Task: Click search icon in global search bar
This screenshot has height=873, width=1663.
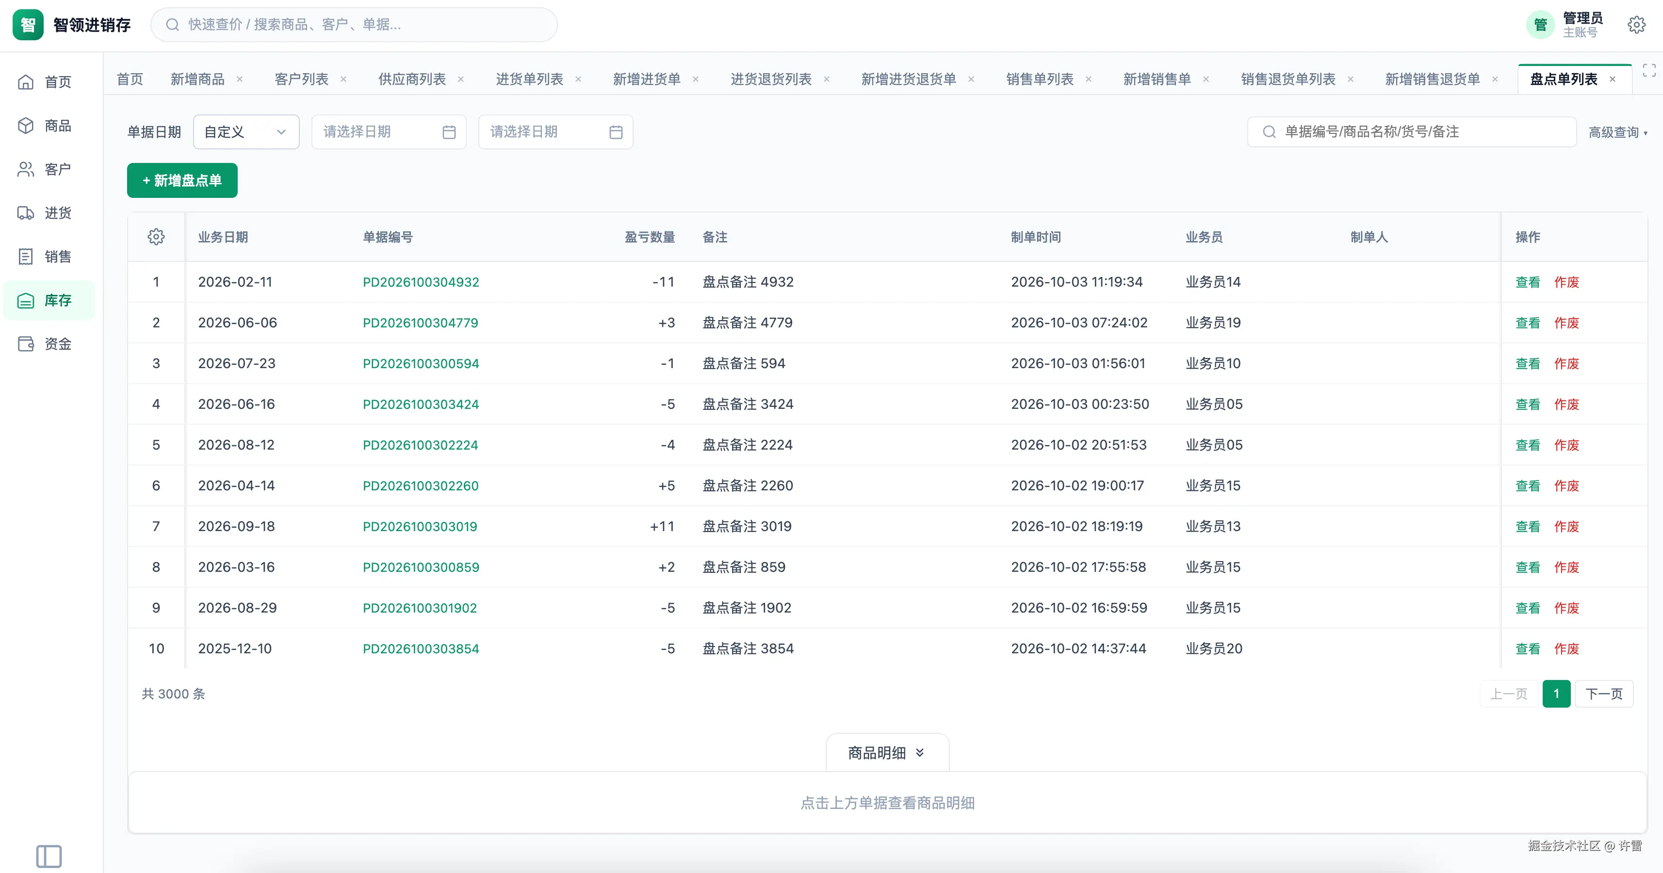Action: point(172,25)
